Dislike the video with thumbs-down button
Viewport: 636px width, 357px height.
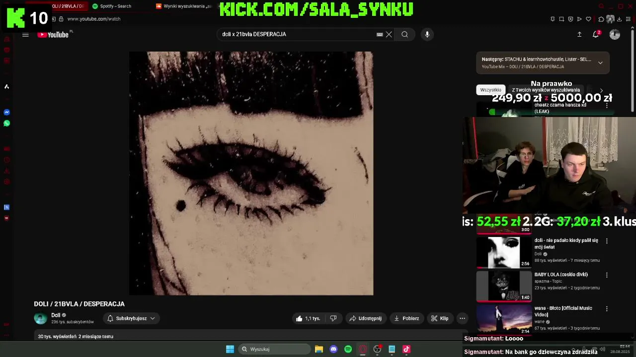pyautogui.click(x=333, y=318)
